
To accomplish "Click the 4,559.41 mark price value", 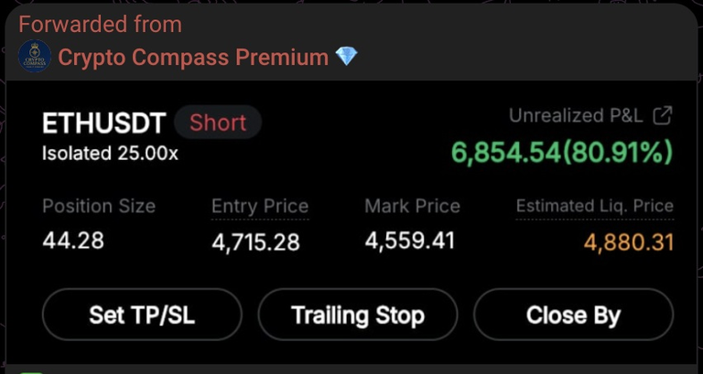I will [x=410, y=240].
